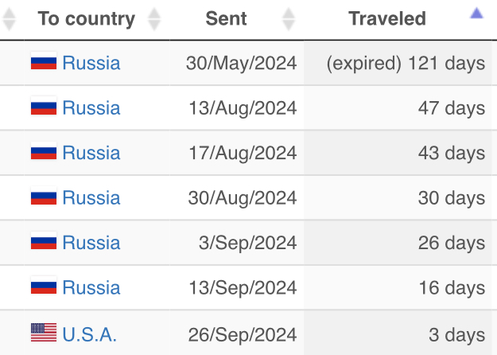Image resolution: width=497 pixels, height=355 pixels.
Task: Open Russia link sent 13/Sep/2024
Action: (x=91, y=287)
